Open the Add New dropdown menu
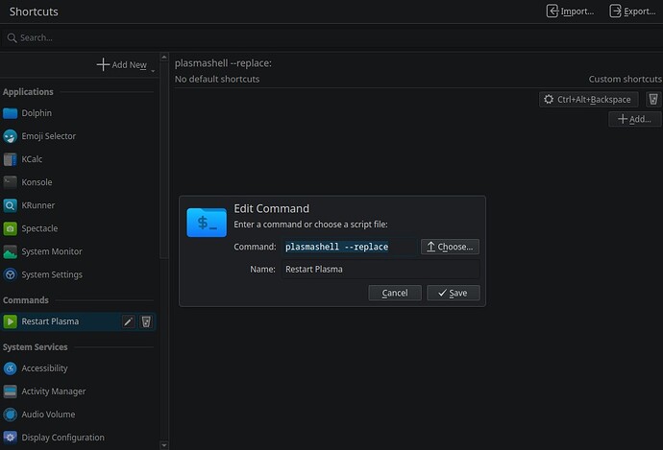 click(x=126, y=65)
